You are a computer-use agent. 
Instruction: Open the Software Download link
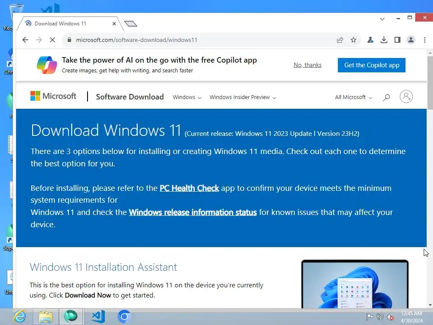pos(130,97)
